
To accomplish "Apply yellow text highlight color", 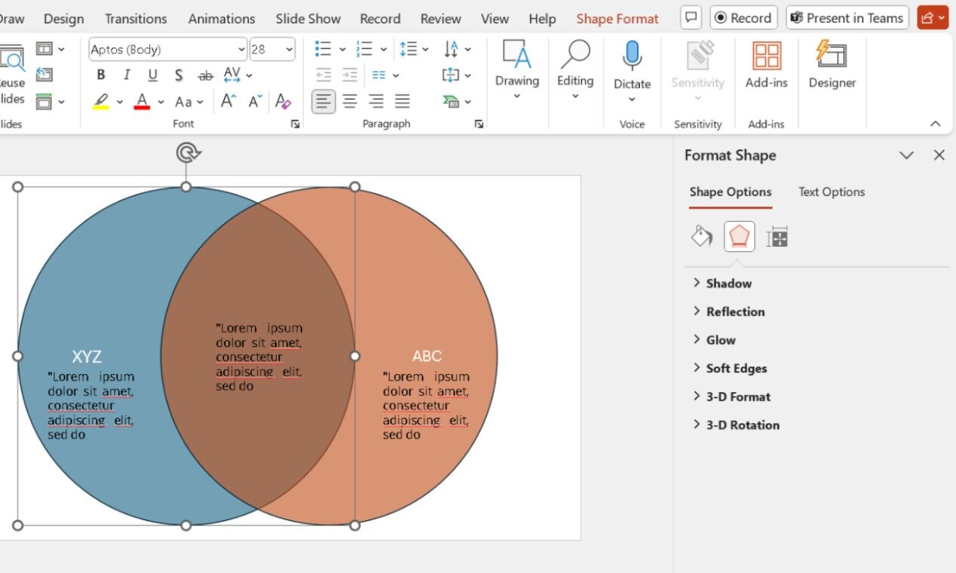I will tap(102, 101).
